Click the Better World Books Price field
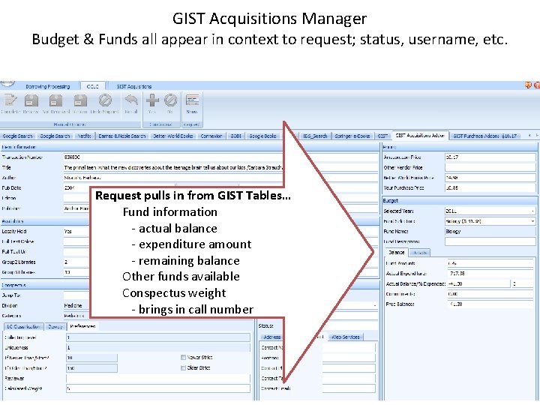This screenshot has height=405, width=540. pos(490,178)
